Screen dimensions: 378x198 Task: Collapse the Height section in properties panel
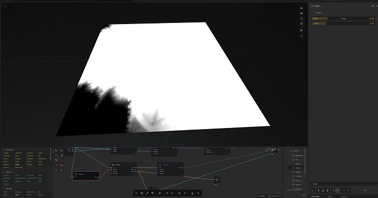tap(313, 13)
